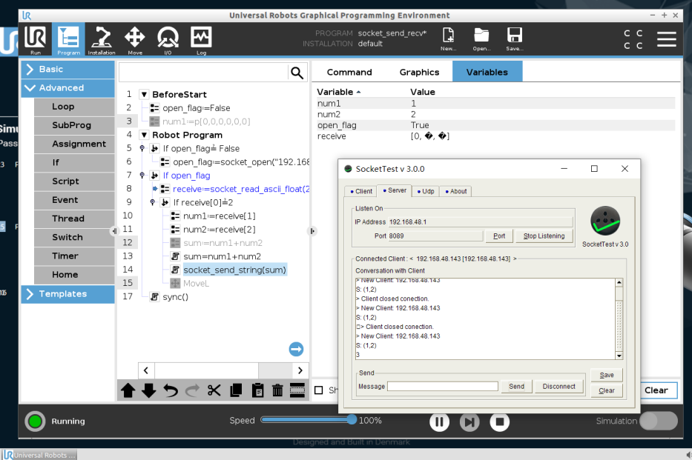Insert a Thread command

[74, 219]
